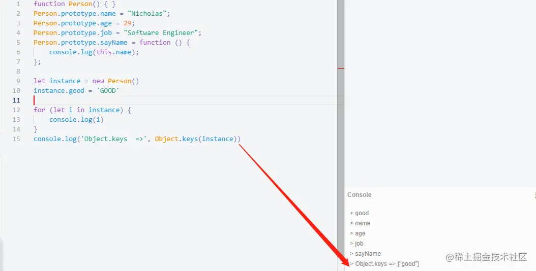The height and width of the screenshot is (271, 536).
Task: Click 'Object.keys(instance))' in line 15
Action: pos(198,139)
